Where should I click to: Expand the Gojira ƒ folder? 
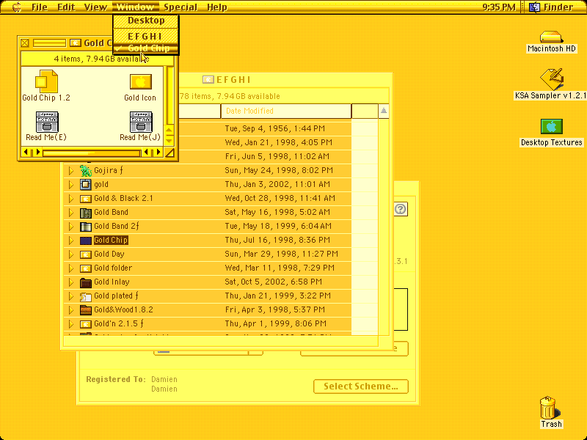click(x=70, y=171)
